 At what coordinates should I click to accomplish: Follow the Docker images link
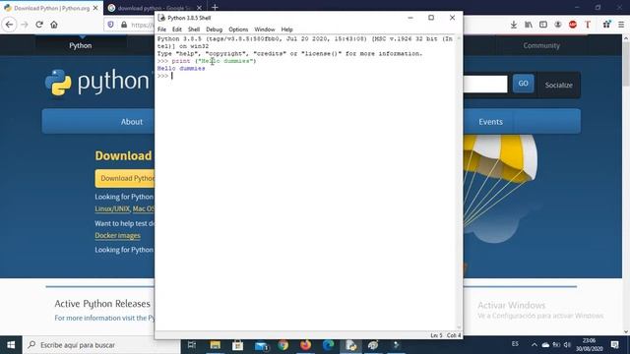click(118, 236)
